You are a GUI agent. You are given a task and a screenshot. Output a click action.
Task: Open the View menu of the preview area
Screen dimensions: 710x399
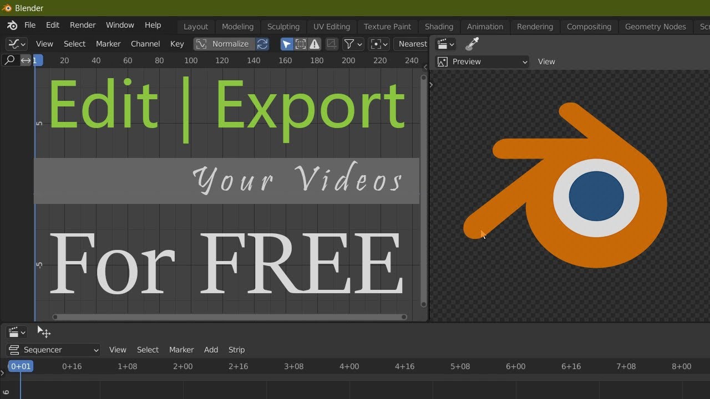(x=546, y=62)
